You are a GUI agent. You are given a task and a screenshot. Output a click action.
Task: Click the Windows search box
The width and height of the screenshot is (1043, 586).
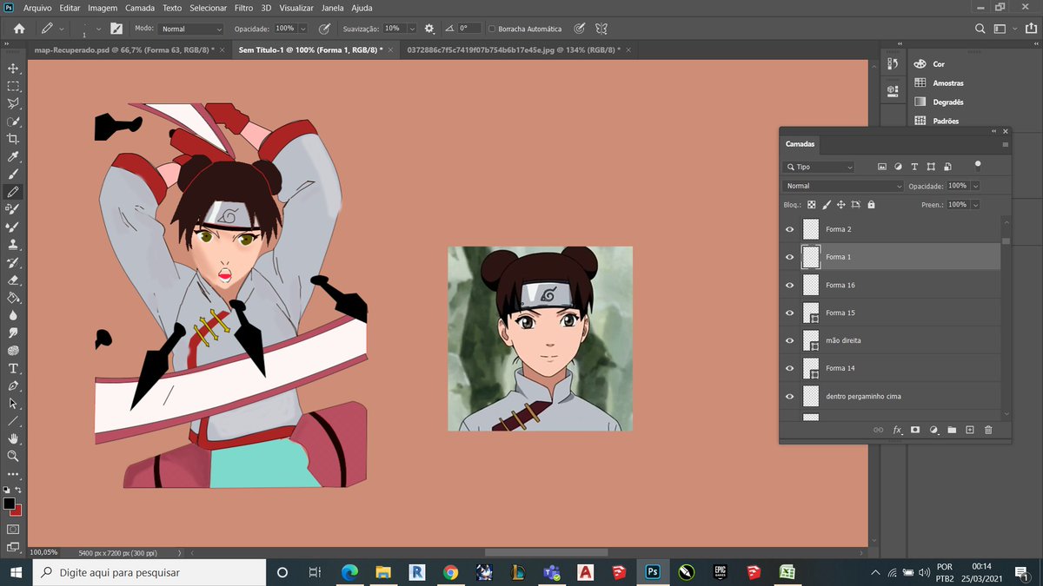pos(149,573)
